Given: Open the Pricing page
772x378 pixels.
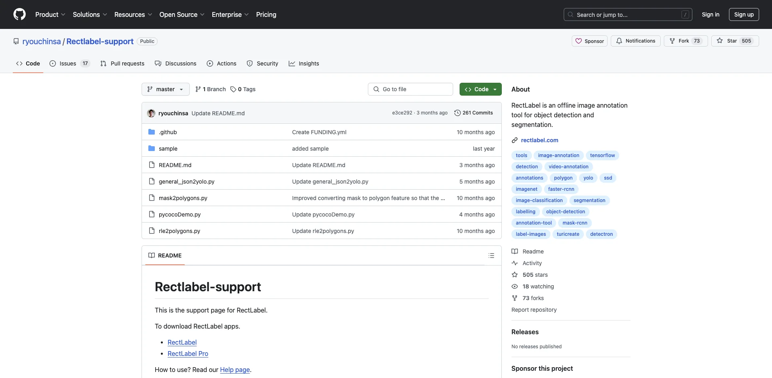Looking at the screenshot, I should coord(266,14).
